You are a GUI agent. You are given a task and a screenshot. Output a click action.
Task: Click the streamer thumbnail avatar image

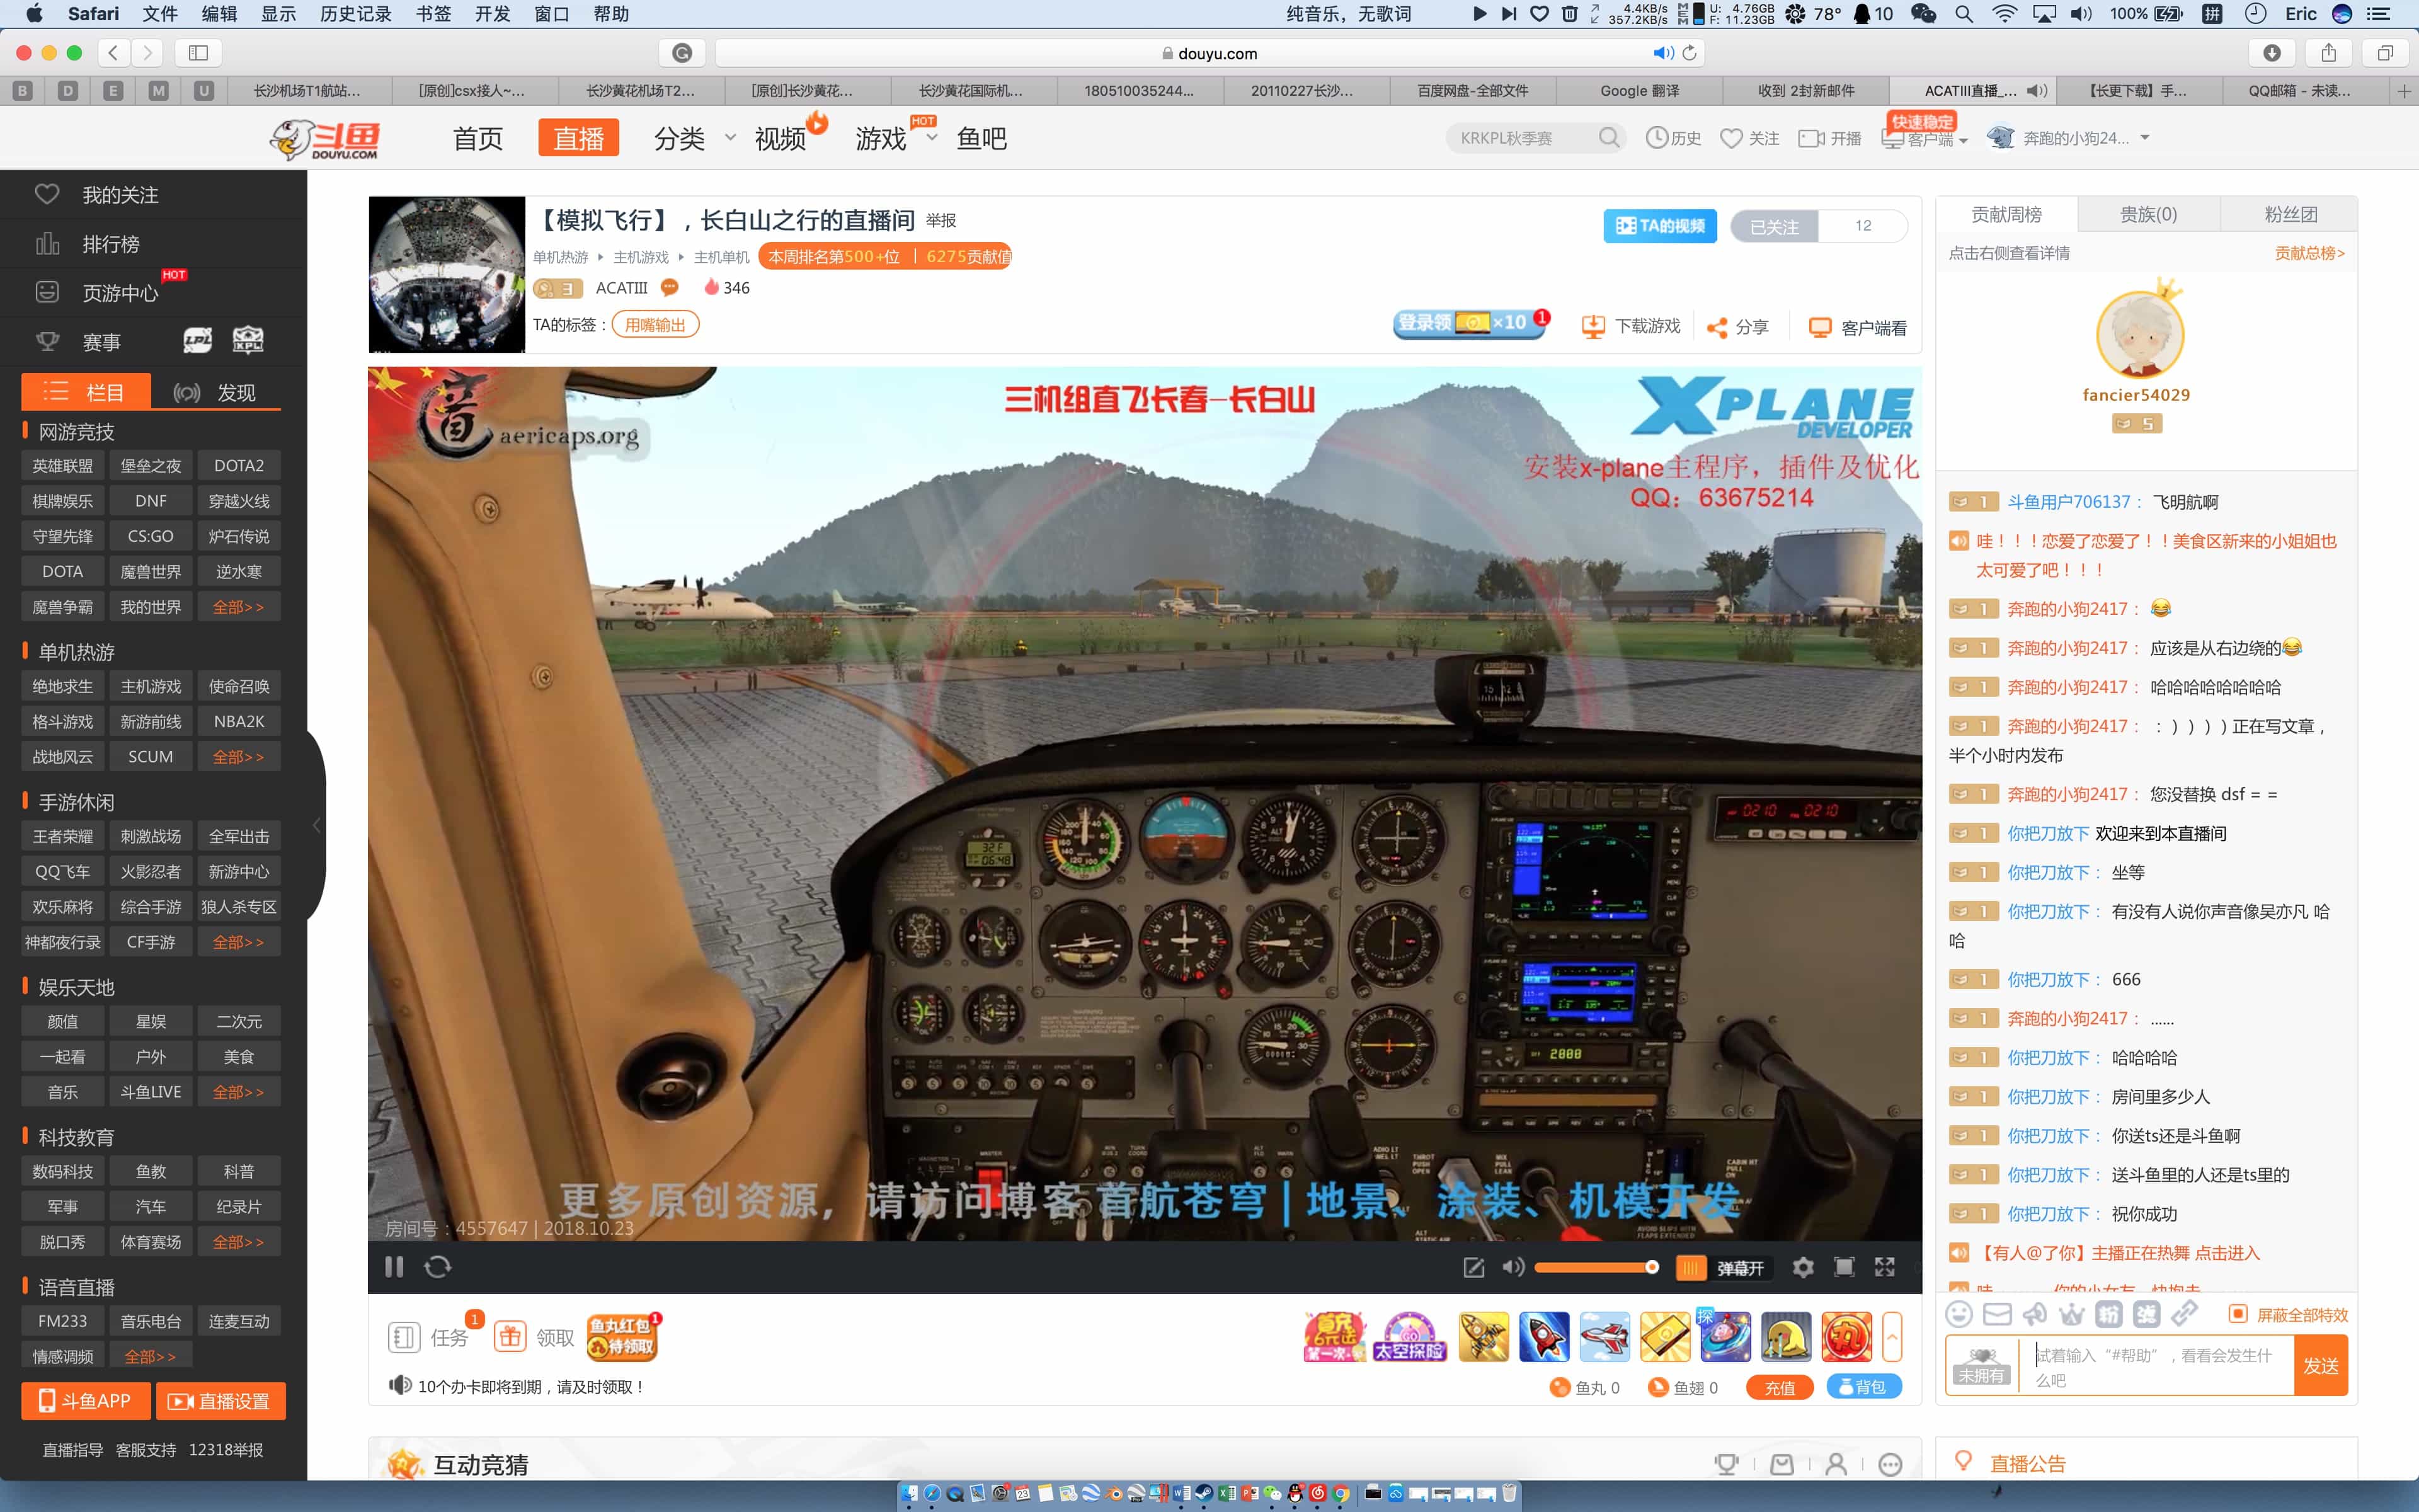pos(447,274)
